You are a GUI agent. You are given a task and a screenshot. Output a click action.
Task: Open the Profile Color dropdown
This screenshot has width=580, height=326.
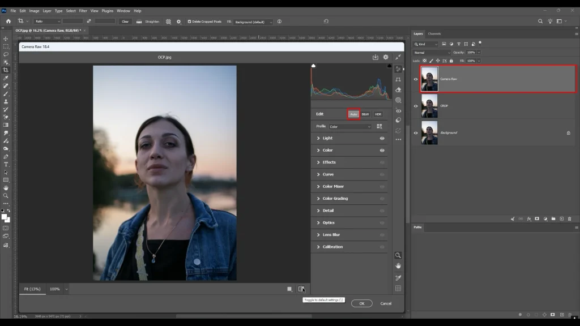(350, 126)
